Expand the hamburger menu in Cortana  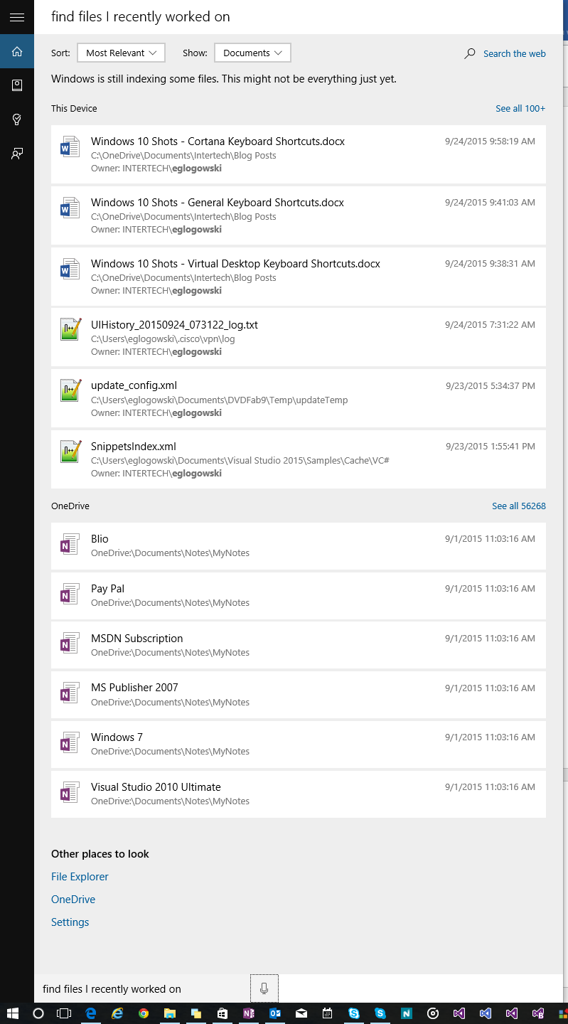pos(17,17)
